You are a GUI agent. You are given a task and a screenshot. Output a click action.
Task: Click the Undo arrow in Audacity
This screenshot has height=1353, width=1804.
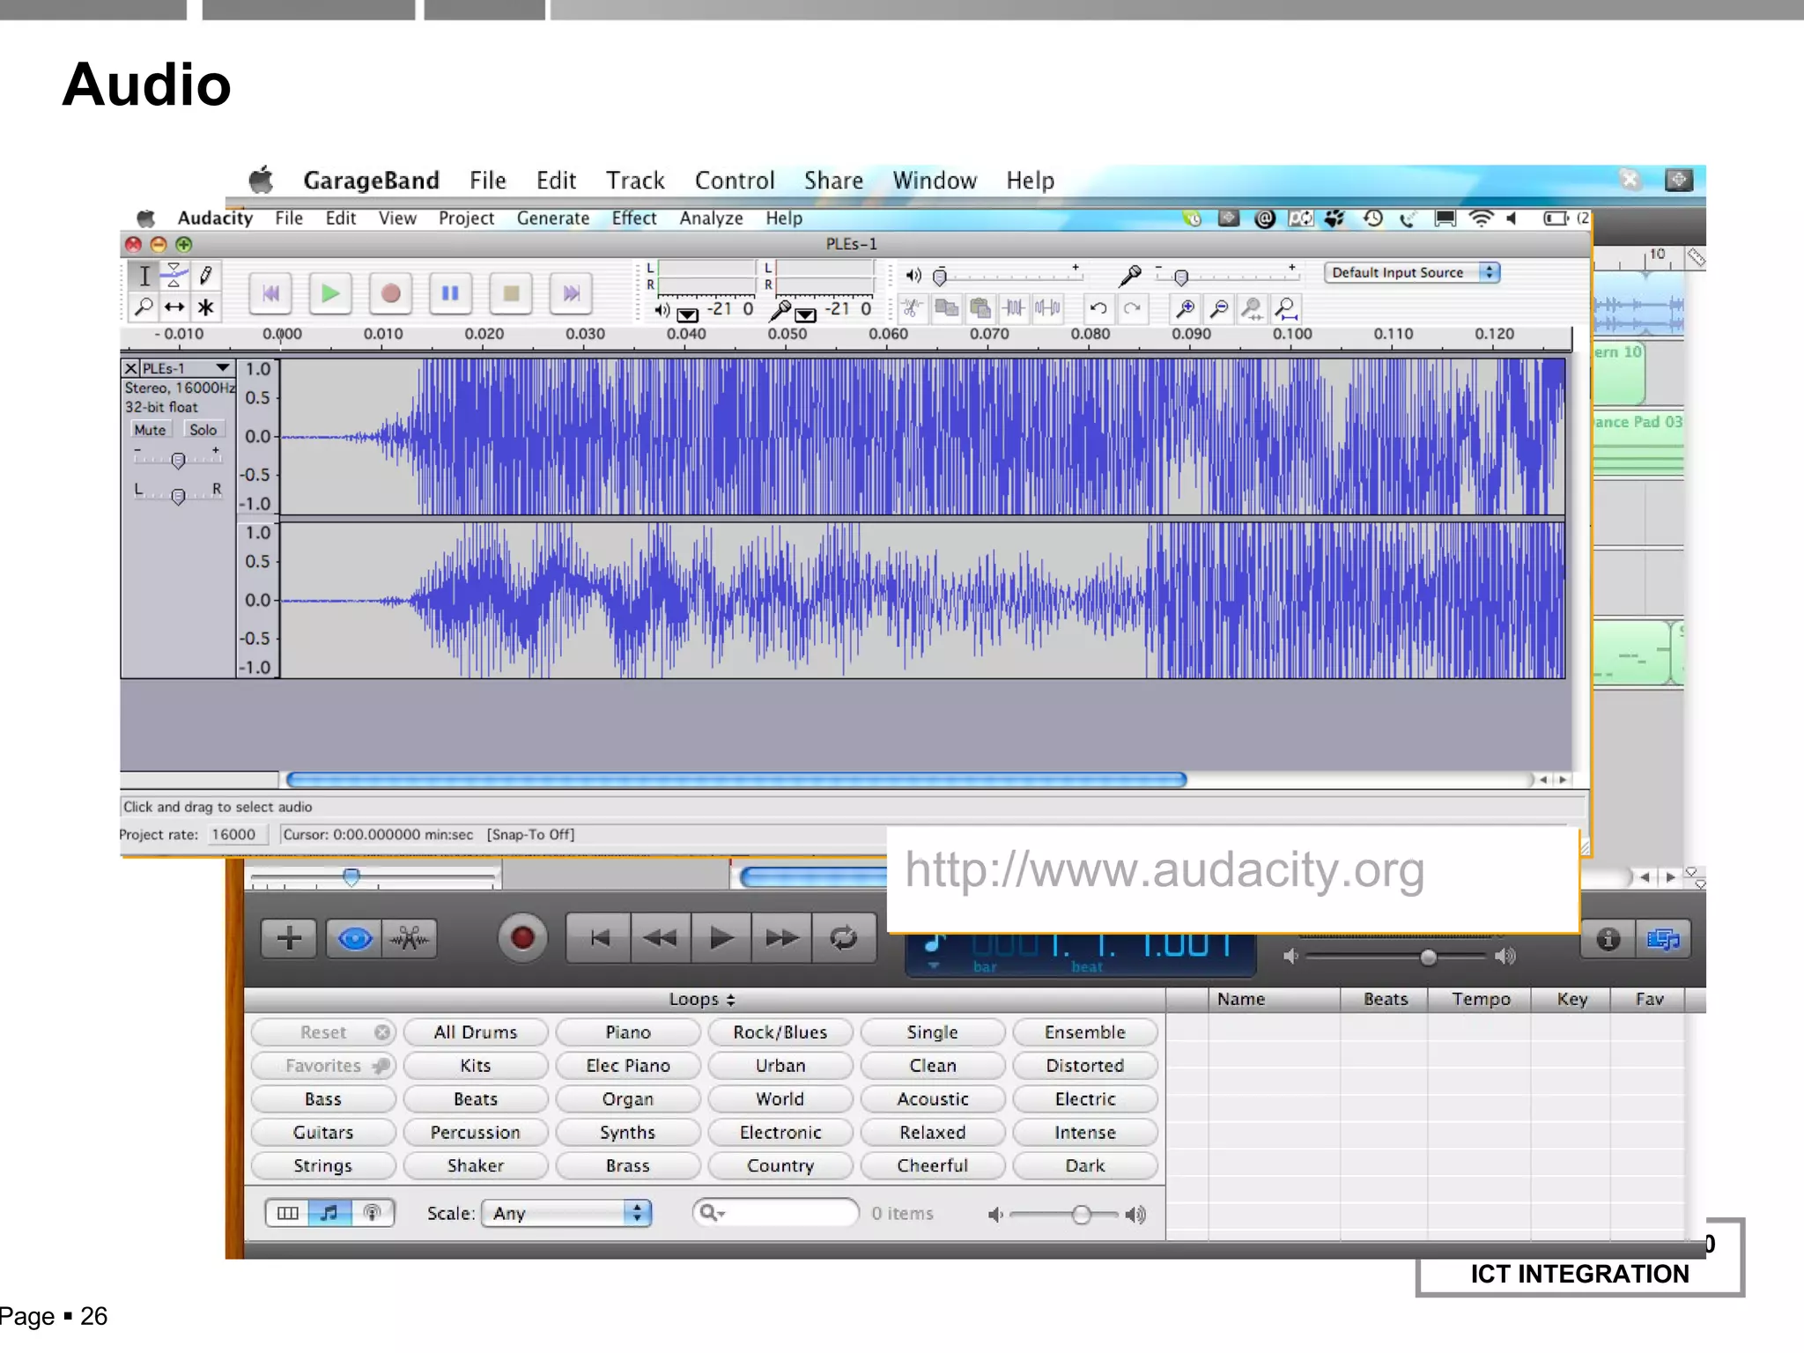click(x=1098, y=308)
